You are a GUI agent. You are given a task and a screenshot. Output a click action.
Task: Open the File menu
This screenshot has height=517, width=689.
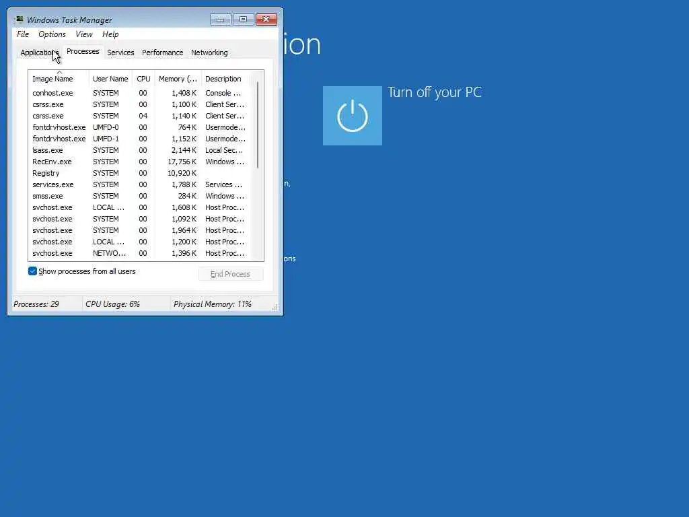click(23, 34)
